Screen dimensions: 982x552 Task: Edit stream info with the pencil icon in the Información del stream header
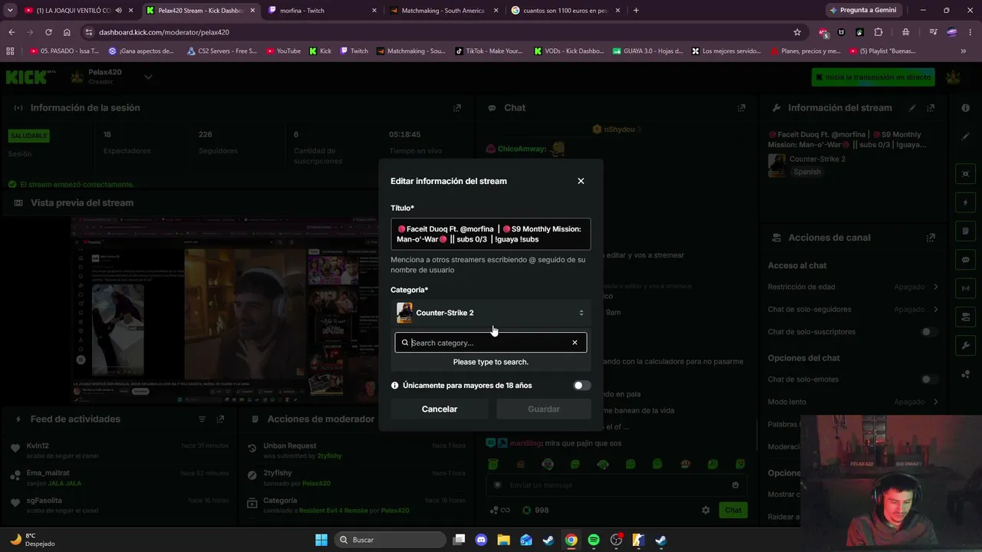point(912,108)
